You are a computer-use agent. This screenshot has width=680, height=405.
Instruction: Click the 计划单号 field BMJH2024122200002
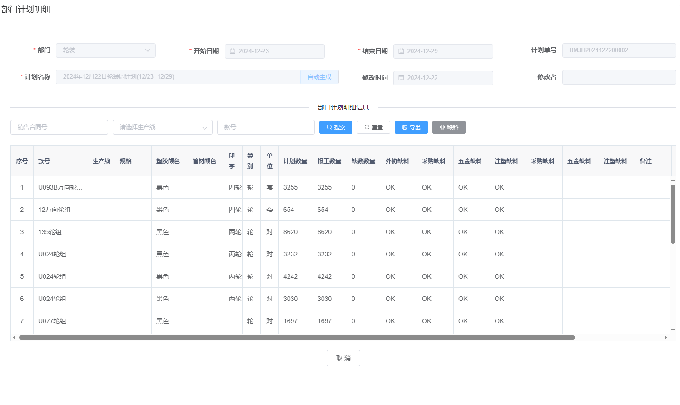click(619, 50)
